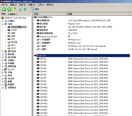Click the 显示设备 monitor icon
The width and height of the screenshot is (132, 116).
point(6,57)
